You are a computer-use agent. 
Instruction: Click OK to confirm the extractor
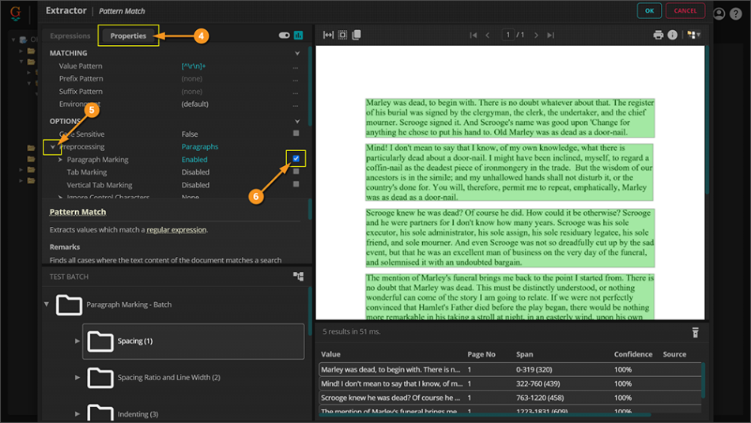tap(649, 10)
